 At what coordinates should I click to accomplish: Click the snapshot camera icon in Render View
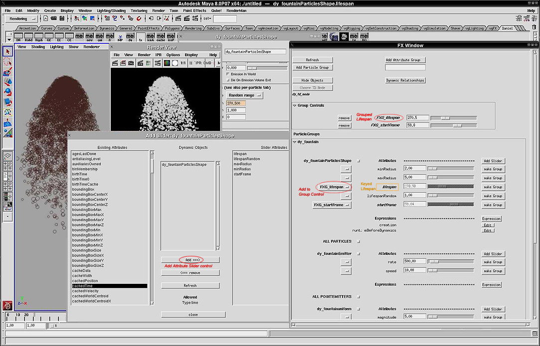pyautogui.click(x=131, y=63)
